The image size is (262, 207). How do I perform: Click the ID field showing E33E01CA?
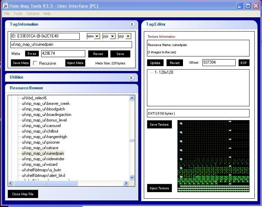(45, 36)
